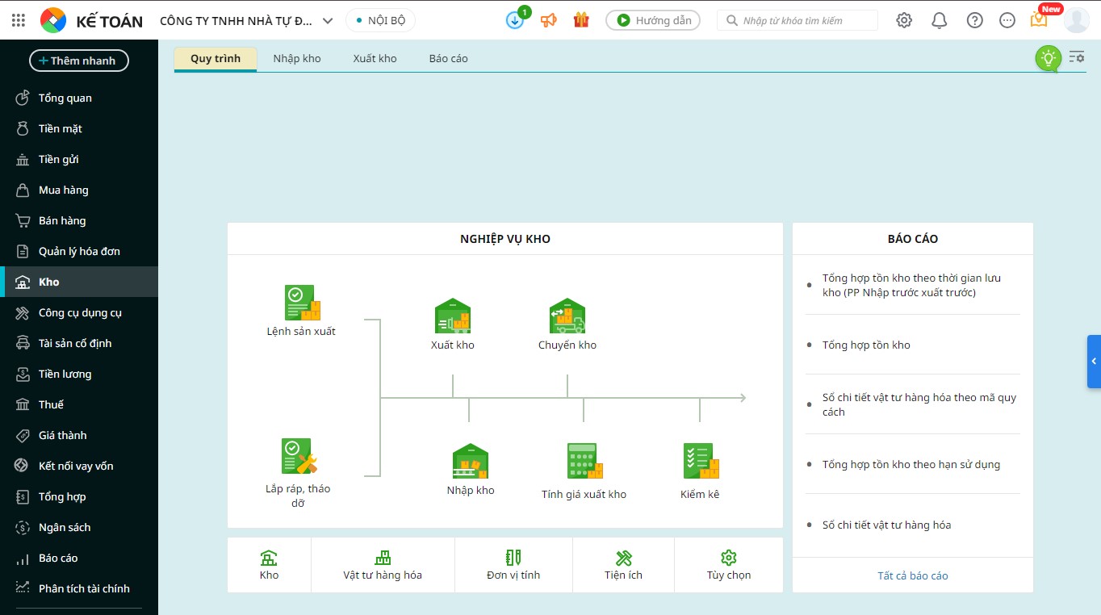Go to Tiền lương in sidebar
1101x615 pixels.
(x=79, y=374)
